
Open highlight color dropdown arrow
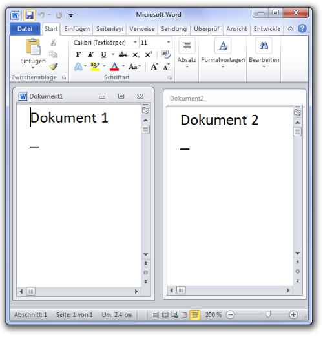[x=104, y=66]
